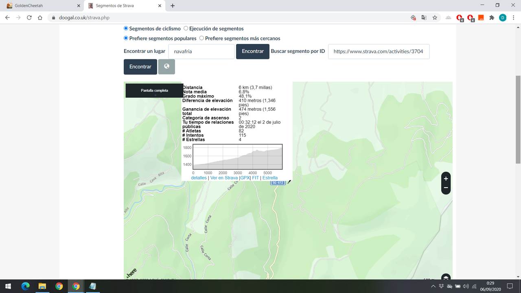
Task: Open first Chrome icon in taskbar
Action: (x=59, y=286)
